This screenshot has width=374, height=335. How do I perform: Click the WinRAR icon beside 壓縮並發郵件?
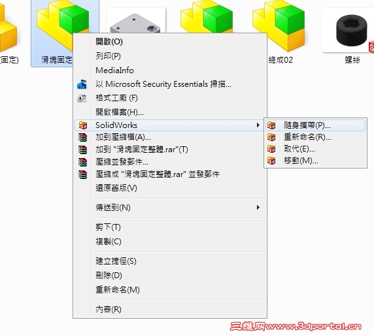pyautogui.click(x=83, y=162)
